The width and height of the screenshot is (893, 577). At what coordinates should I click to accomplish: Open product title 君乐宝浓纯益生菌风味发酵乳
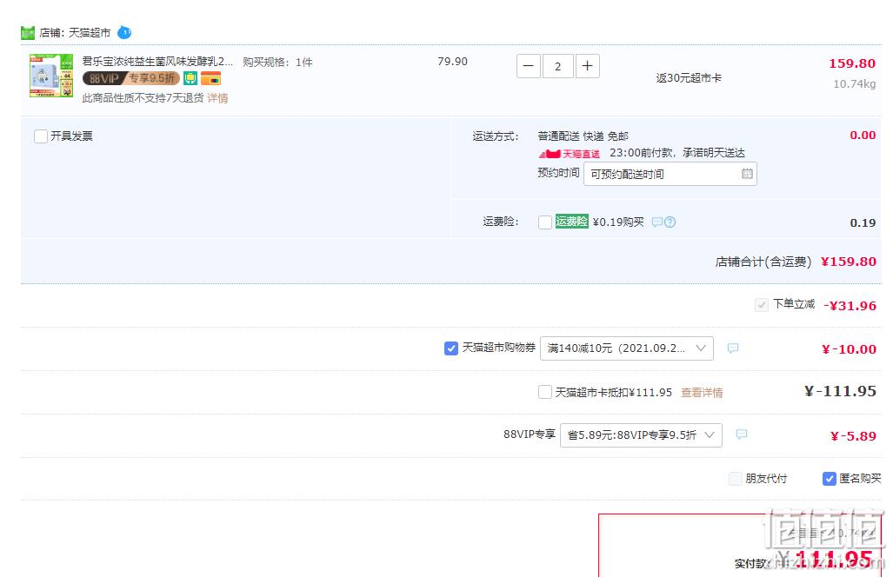click(x=157, y=61)
